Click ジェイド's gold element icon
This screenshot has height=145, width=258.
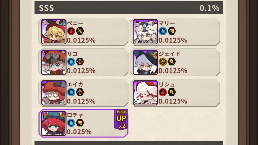[163, 62]
